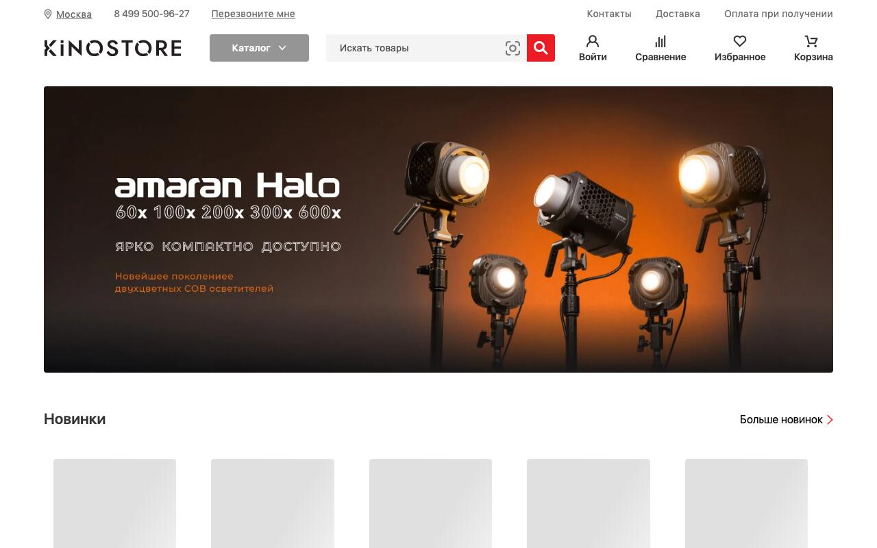
Task: Click the red arrow beside Больше новинок
Action: coord(830,420)
